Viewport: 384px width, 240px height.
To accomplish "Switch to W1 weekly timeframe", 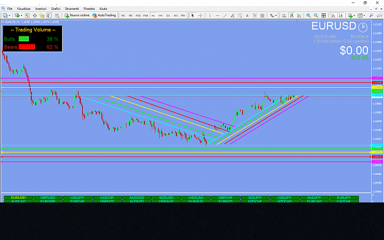I will click(x=176, y=15).
